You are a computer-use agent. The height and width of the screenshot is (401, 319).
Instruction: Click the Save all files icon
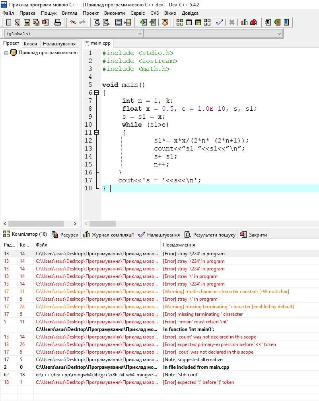pyautogui.click(x=36, y=23)
